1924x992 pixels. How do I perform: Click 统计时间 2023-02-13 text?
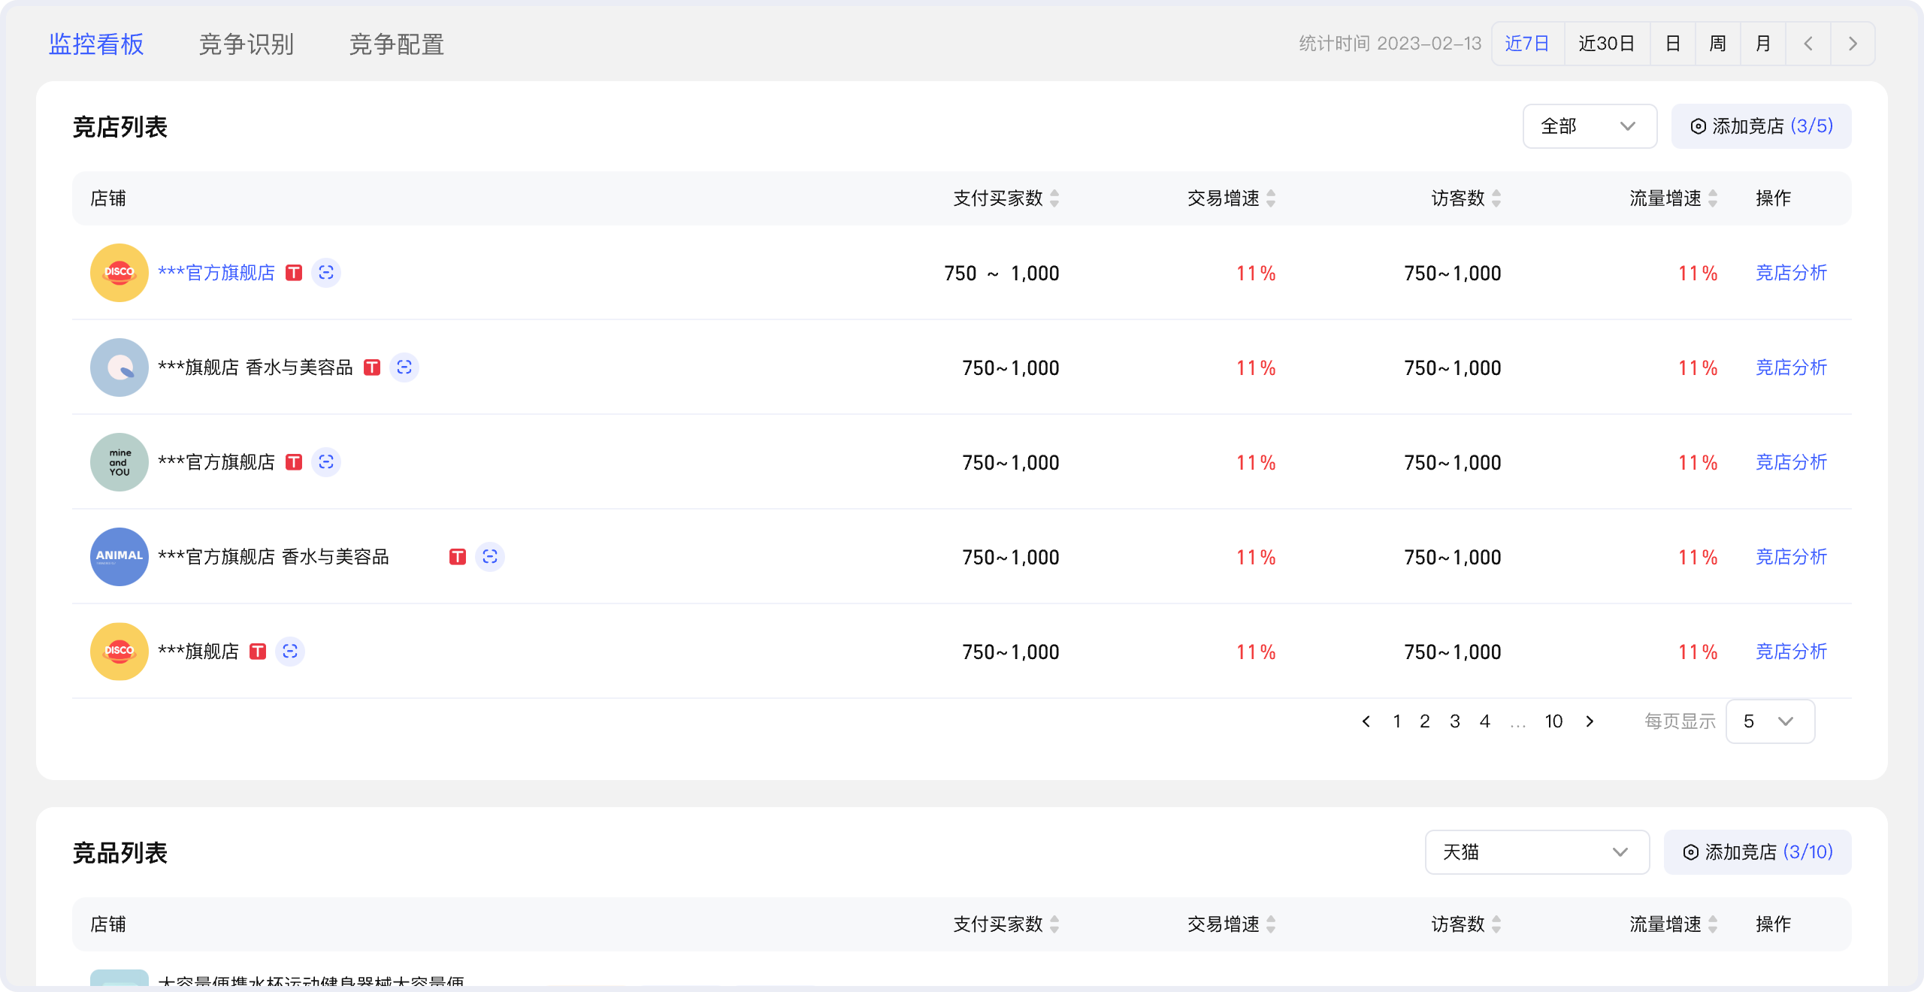click(x=1390, y=44)
